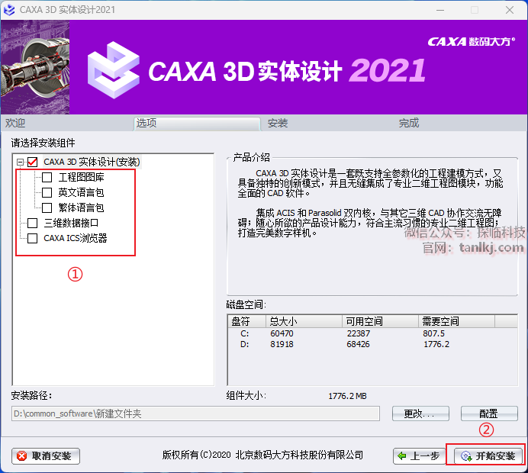Image resolution: width=528 pixels, height=473 pixels.
Task: Select the CAXA ICS浏览器 tree item label
Action: [x=76, y=238]
